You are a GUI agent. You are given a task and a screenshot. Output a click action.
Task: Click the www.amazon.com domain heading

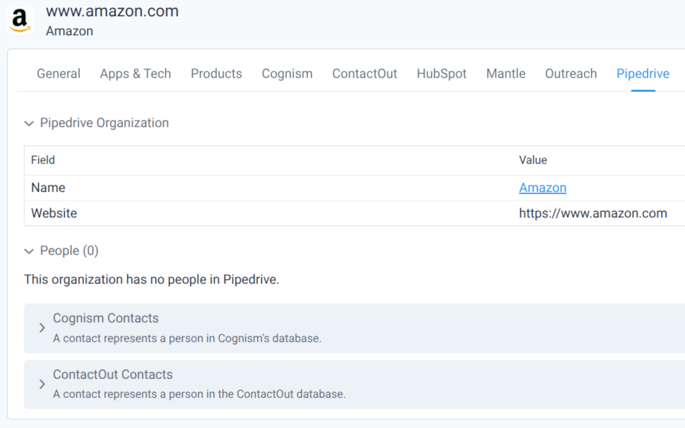pos(112,11)
